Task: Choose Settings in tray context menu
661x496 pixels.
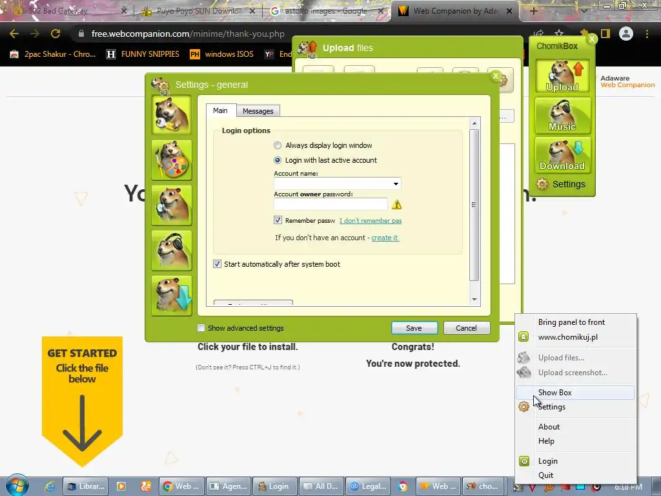Action: coord(576,407)
